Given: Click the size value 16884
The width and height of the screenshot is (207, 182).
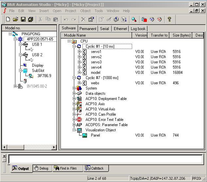Looking at the screenshot, I should 178,73.
